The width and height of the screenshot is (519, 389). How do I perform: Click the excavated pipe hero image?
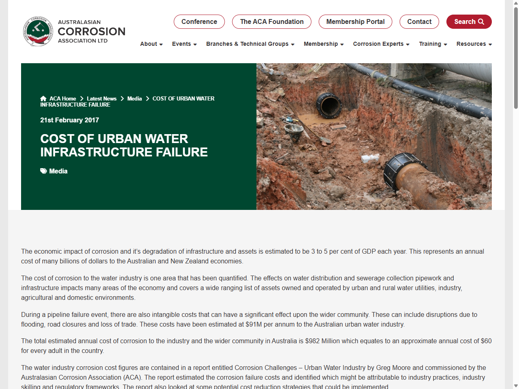click(x=374, y=137)
